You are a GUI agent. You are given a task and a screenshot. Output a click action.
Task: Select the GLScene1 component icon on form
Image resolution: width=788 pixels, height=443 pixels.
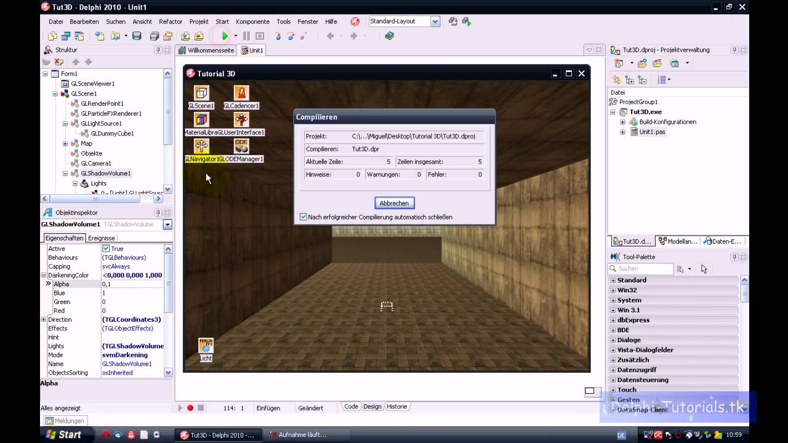(x=201, y=93)
